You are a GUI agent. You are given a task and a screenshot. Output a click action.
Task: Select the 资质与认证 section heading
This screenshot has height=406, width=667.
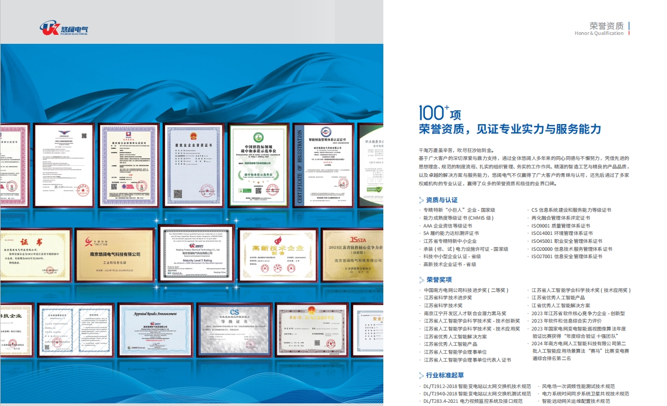tap(442, 200)
